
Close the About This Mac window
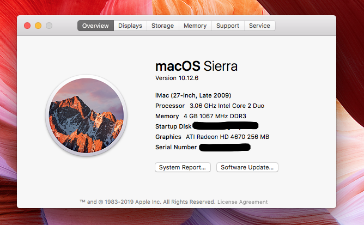pos(27,26)
